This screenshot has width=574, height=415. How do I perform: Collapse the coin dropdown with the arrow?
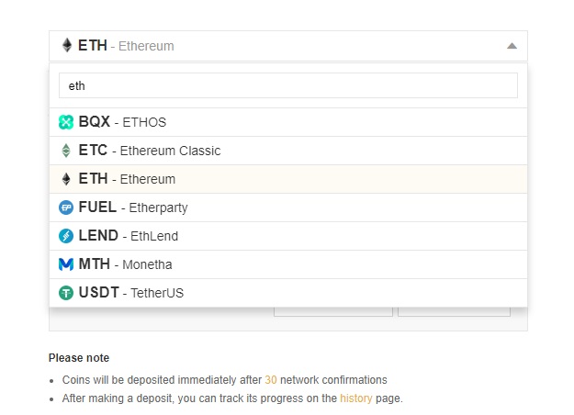pos(512,46)
